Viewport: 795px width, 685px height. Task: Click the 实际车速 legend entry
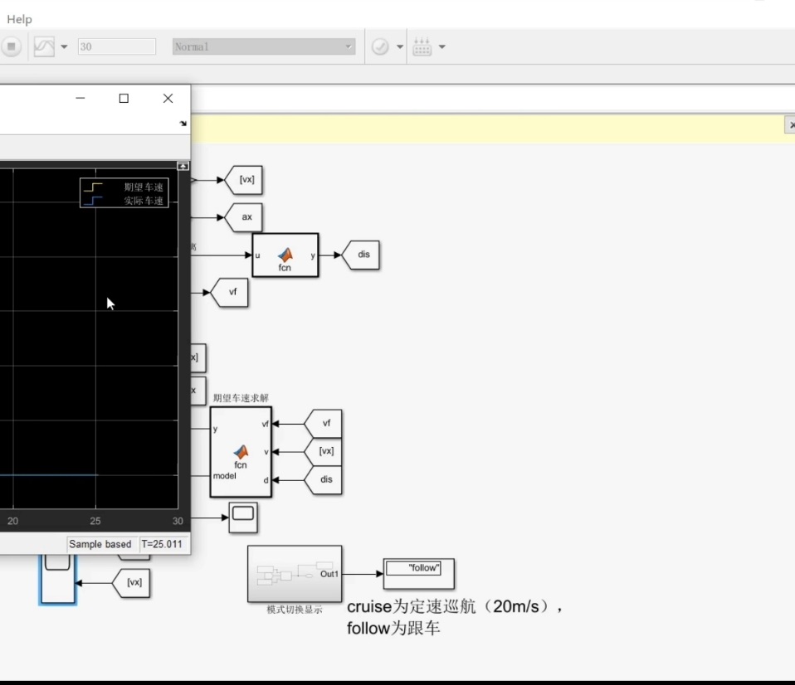coord(124,201)
